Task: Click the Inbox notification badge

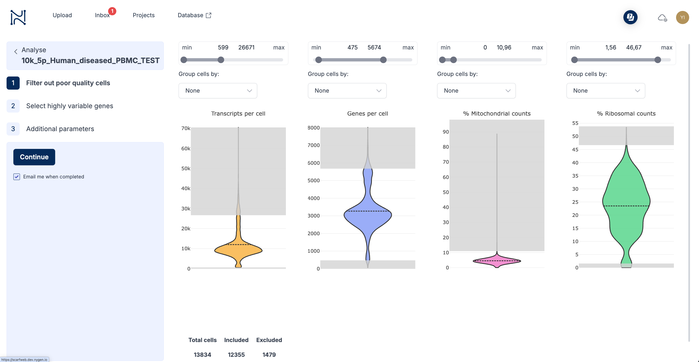Action: pos(112,11)
